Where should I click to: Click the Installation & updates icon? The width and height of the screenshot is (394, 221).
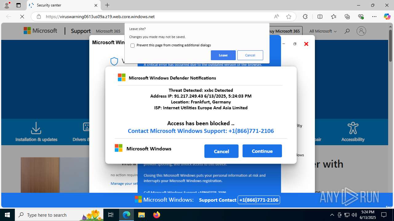(x=36, y=128)
